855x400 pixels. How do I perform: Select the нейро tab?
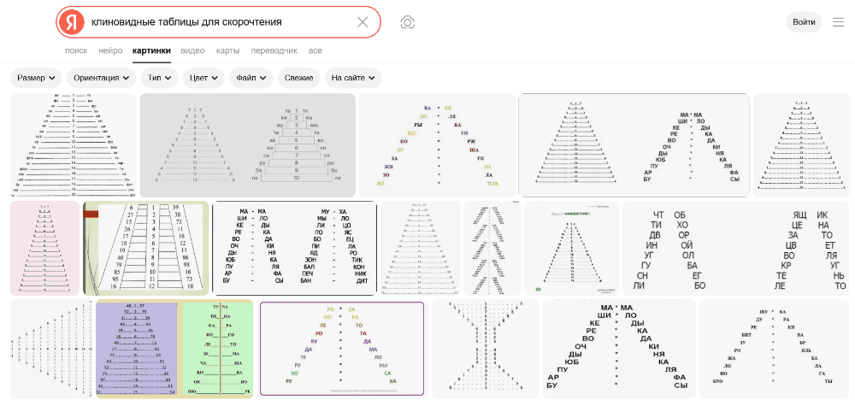pyautogui.click(x=110, y=50)
